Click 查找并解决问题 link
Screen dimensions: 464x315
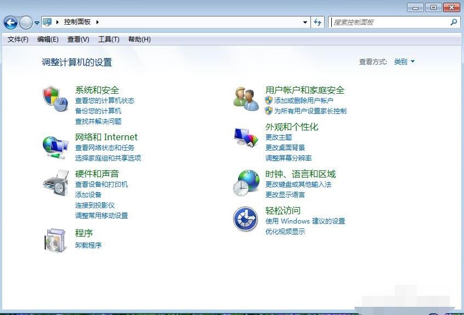pos(98,122)
